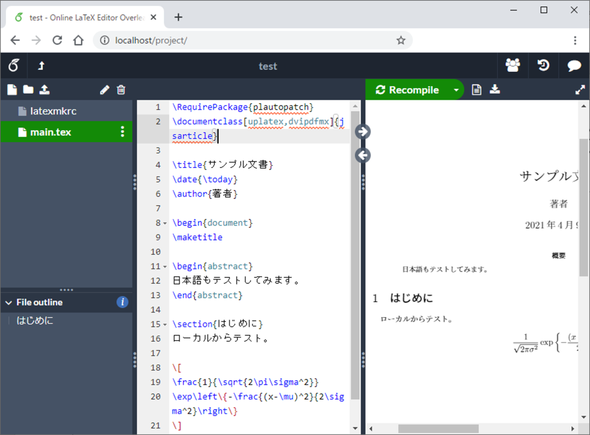The height and width of the screenshot is (435, 590).
Task: Click PDF scrollbar up arrow
Action: coord(584,106)
